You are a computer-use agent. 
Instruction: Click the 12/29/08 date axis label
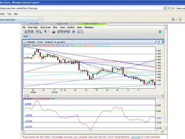pos(33,92)
